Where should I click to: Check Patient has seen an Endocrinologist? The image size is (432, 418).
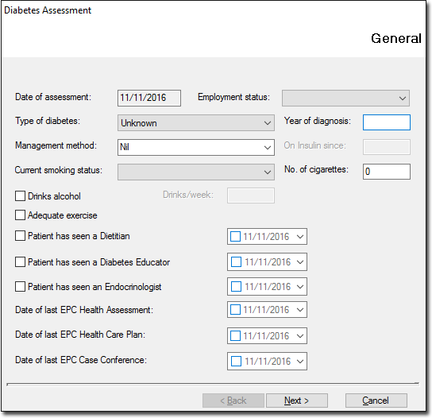pyautogui.click(x=20, y=286)
